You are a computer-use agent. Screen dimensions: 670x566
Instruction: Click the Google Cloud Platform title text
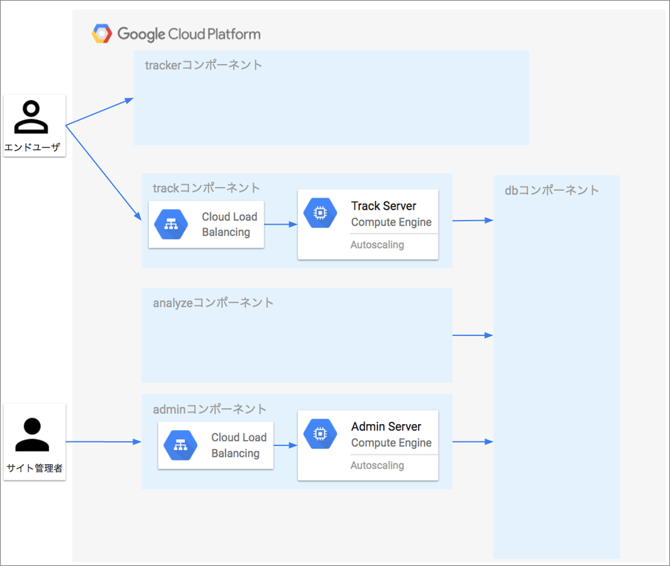189,34
